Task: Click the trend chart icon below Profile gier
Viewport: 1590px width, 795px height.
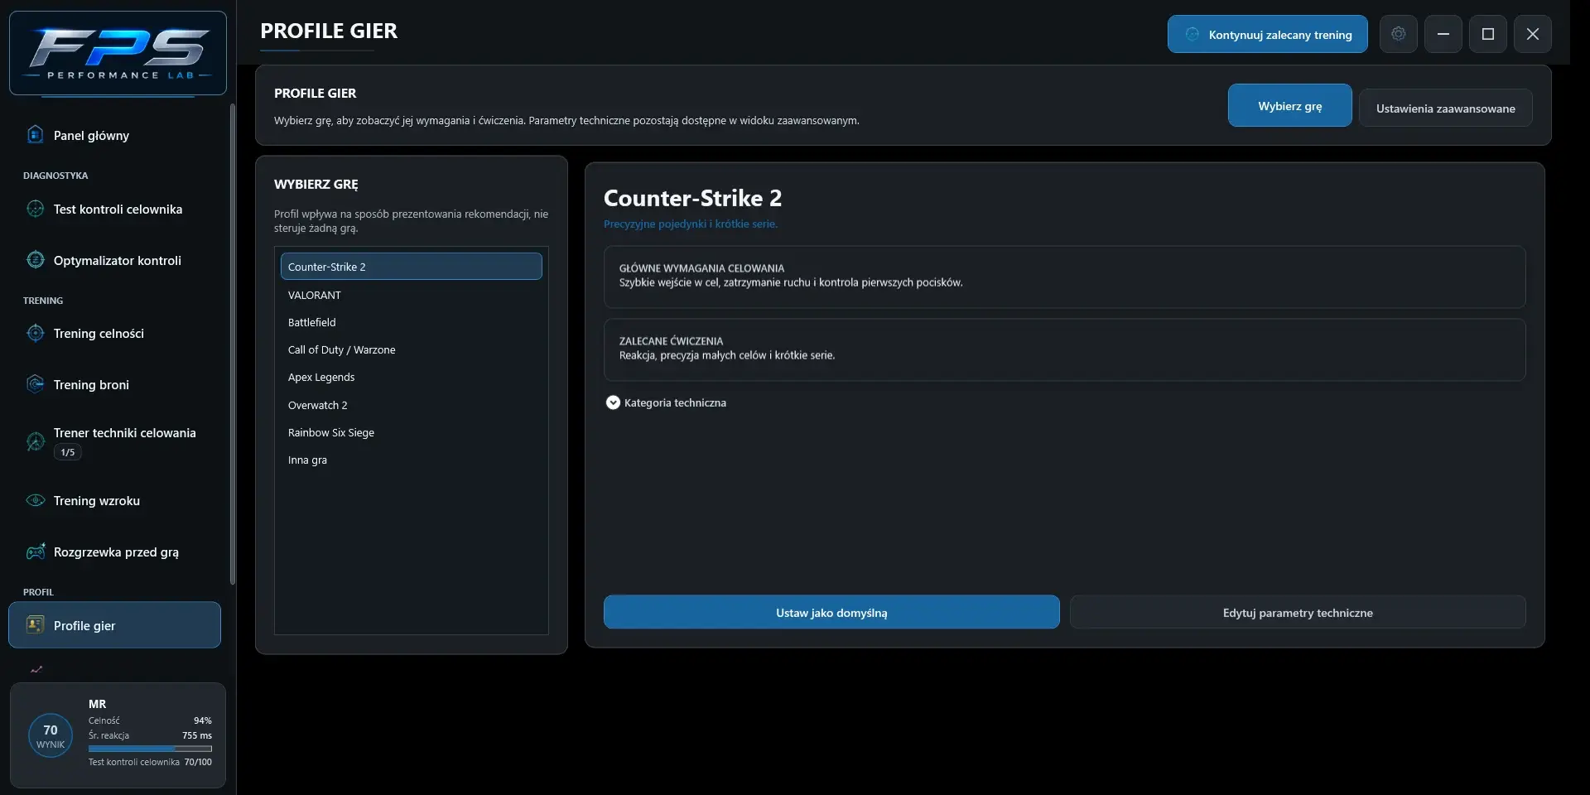Action: [x=36, y=669]
